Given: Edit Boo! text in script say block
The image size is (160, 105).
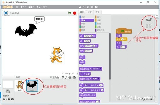Looking at the screenshot, I should pos(123,47).
